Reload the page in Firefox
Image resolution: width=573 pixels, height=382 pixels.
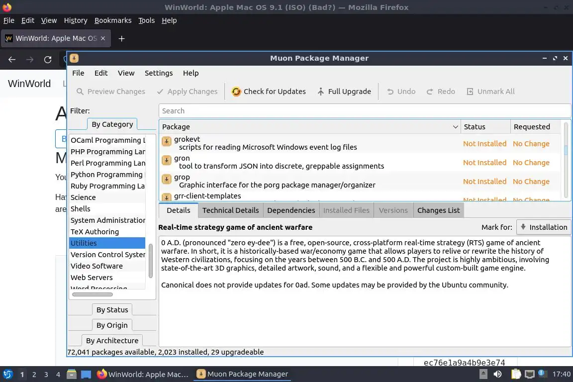pos(48,60)
